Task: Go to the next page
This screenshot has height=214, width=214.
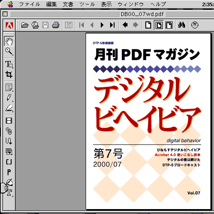Action: [x=102, y=25]
